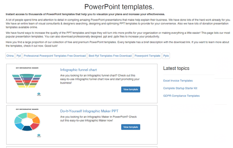Open the Infographic funnel chart title link
233x148 pixels.
point(78,70)
